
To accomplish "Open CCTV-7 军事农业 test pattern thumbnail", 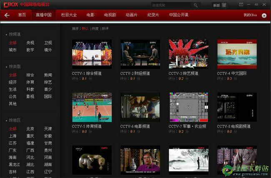I will (x=188, y=107).
